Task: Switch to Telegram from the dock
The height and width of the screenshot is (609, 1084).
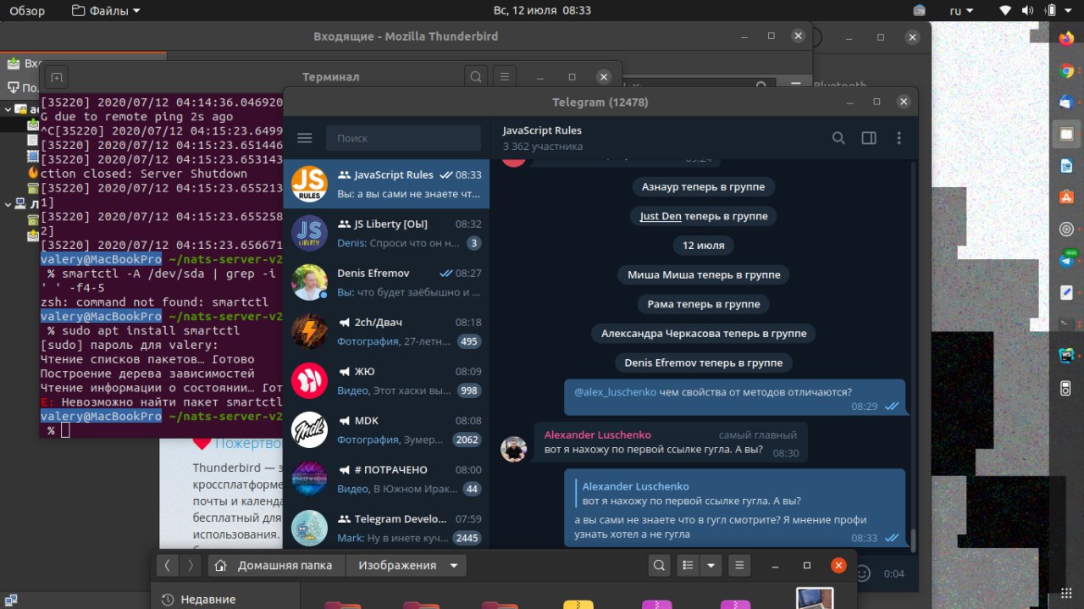Action: pos(1066,261)
